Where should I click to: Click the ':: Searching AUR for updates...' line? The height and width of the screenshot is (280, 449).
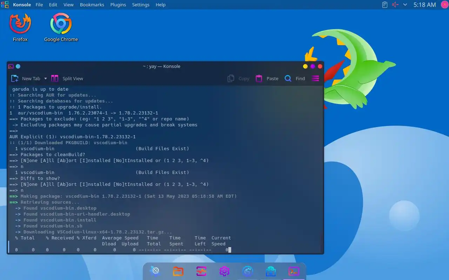[x=53, y=95]
